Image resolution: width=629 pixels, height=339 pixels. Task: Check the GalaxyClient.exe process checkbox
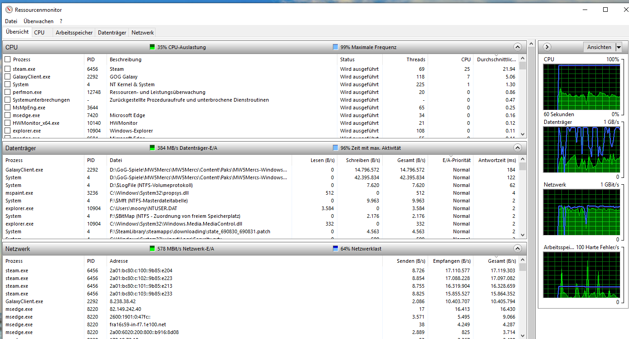[x=8, y=77]
